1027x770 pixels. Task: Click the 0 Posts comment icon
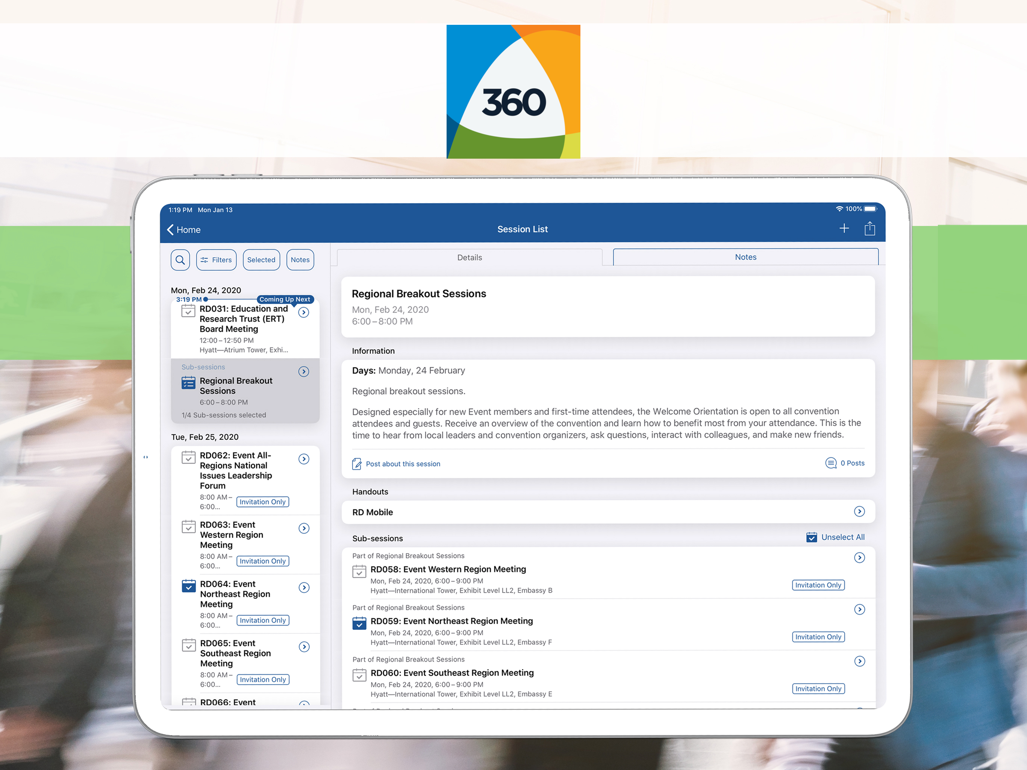(831, 463)
